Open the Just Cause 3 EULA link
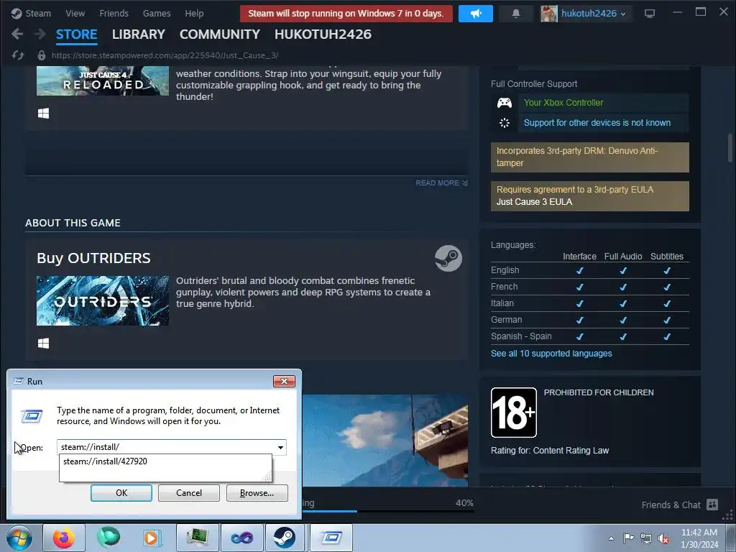 pos(534,202)
